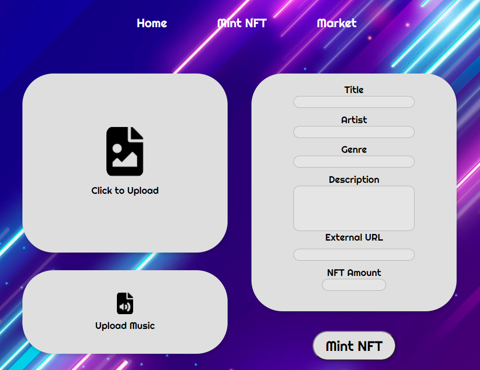The image size is (480, 370).
Task: Click the image file upload icon
Action: tap(125, 151)
